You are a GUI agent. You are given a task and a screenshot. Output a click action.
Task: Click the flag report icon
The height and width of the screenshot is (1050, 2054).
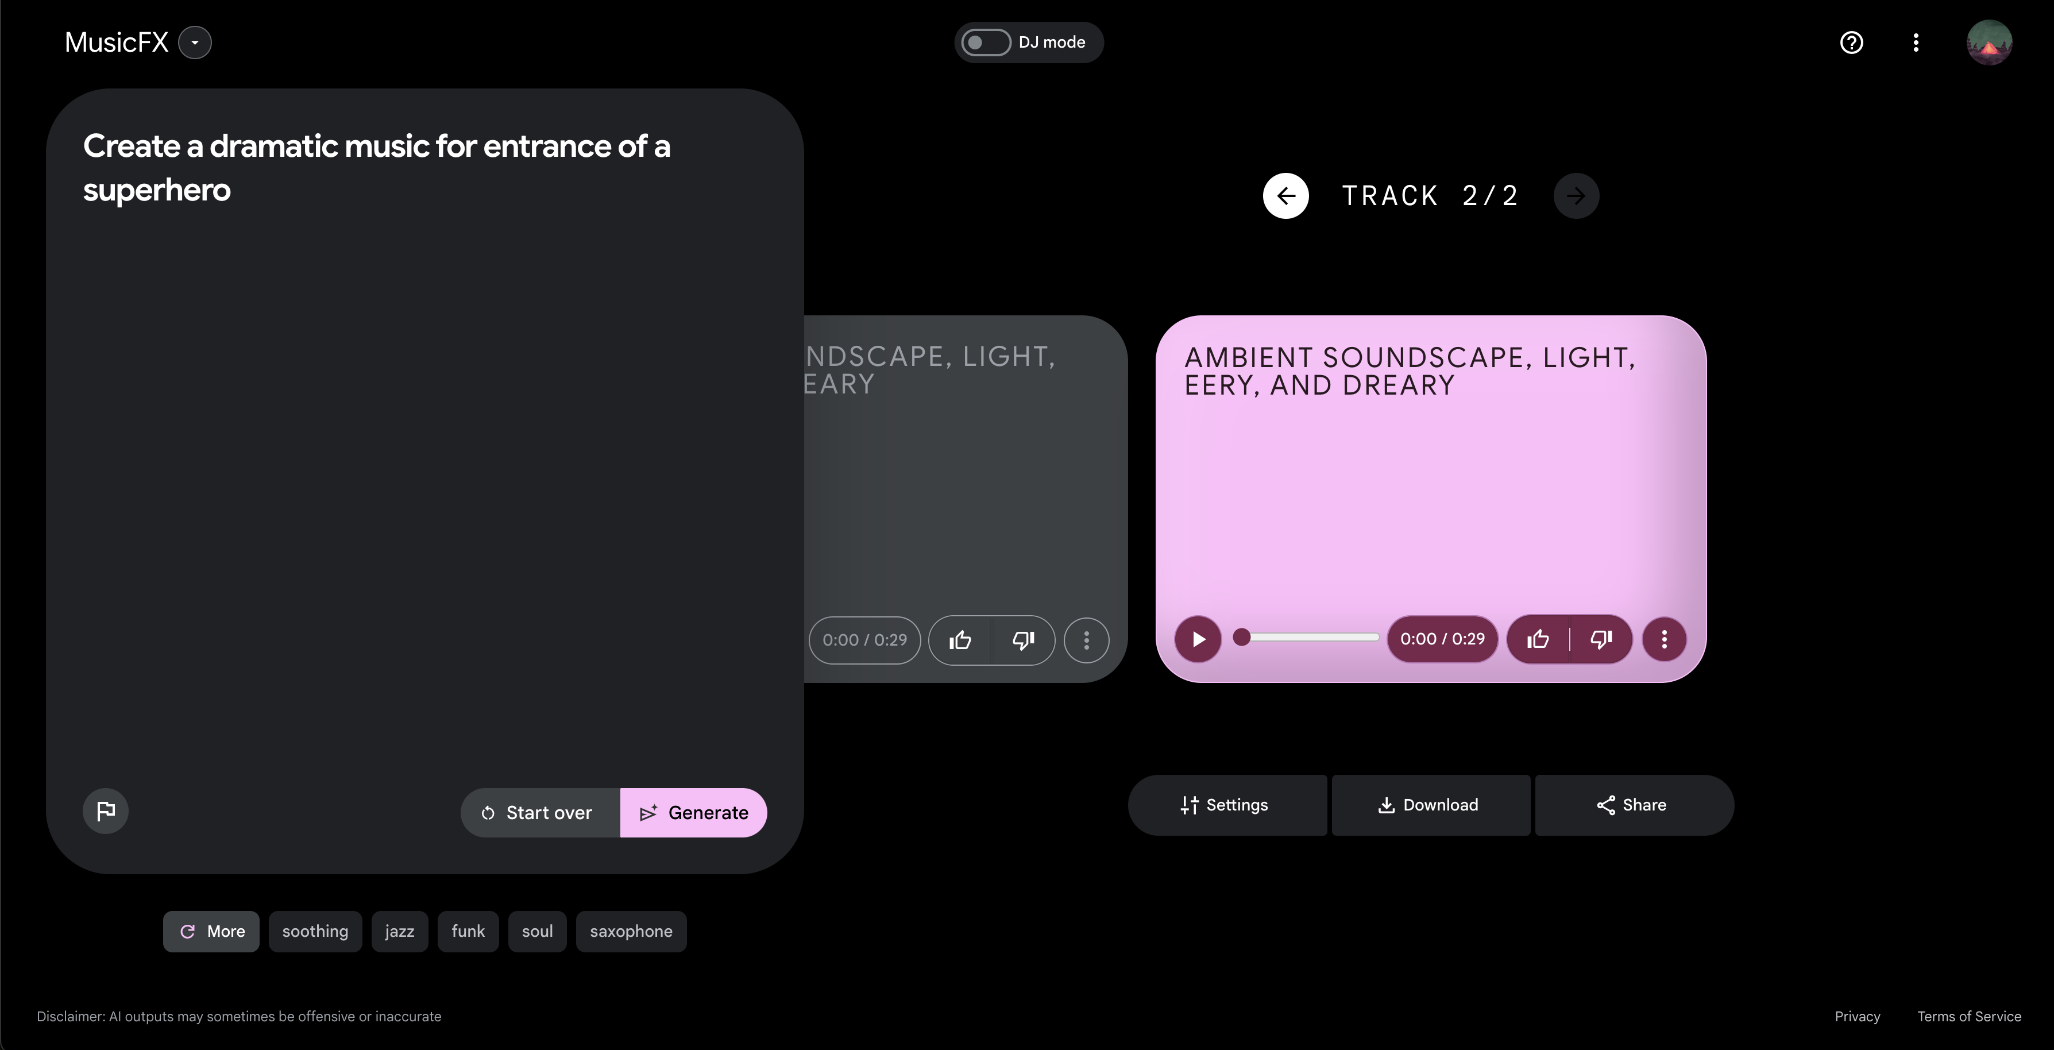click(106, 811)
